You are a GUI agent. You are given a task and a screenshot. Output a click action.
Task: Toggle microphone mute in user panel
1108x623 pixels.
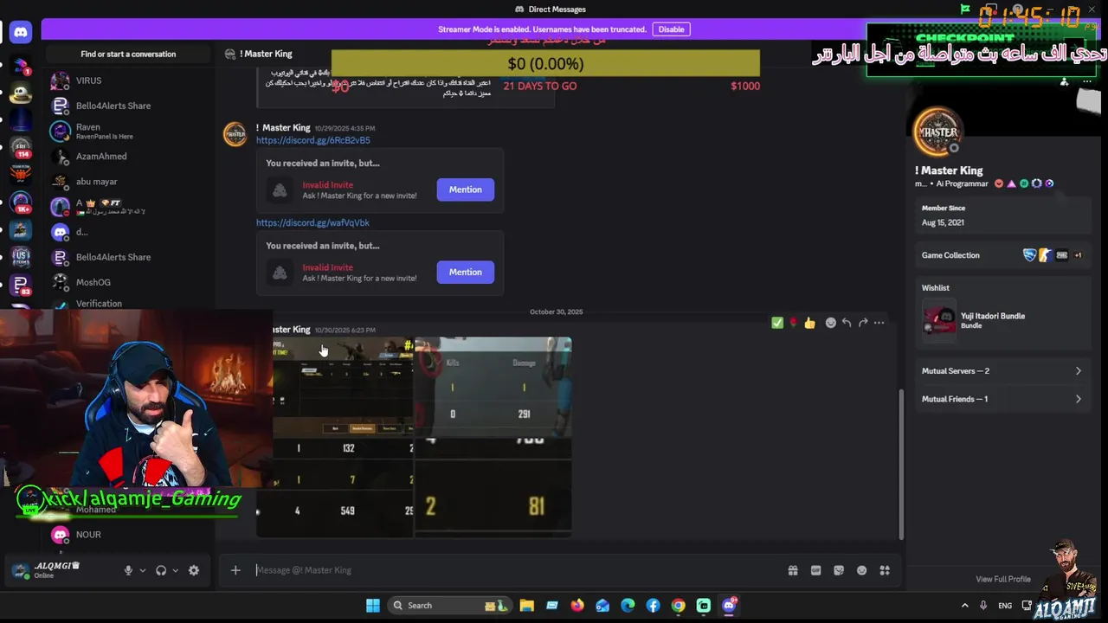coord(128,570)
